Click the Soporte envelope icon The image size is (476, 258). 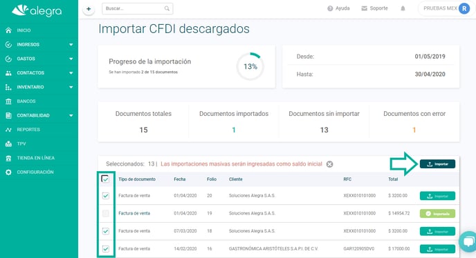(365, 8)
